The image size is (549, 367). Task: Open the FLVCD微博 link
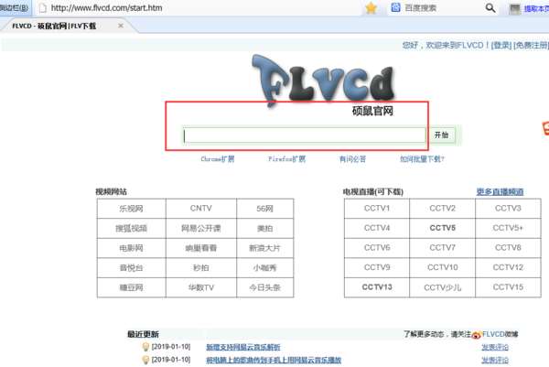500,334
